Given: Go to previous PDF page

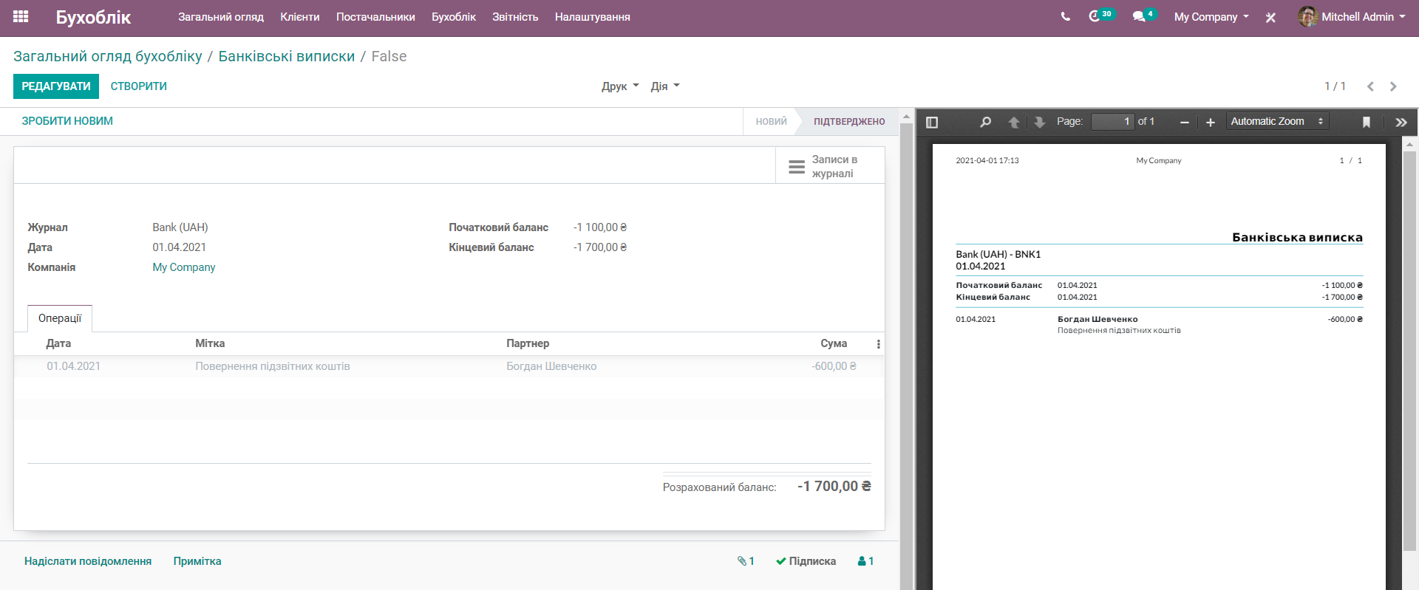Looking at the screenshot, I should coord(1014,122).
